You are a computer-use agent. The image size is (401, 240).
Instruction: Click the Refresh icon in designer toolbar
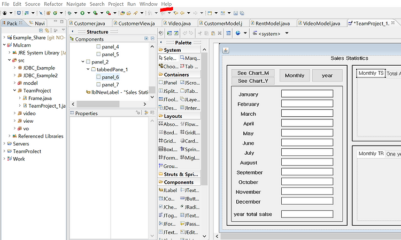coord(176,33)
